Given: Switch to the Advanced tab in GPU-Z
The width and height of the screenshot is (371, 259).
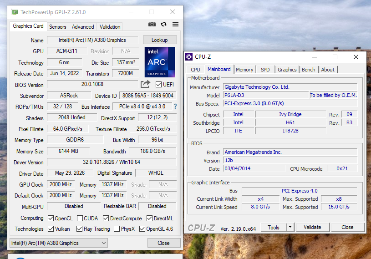Looking at the screenshot, I should 83,27.
